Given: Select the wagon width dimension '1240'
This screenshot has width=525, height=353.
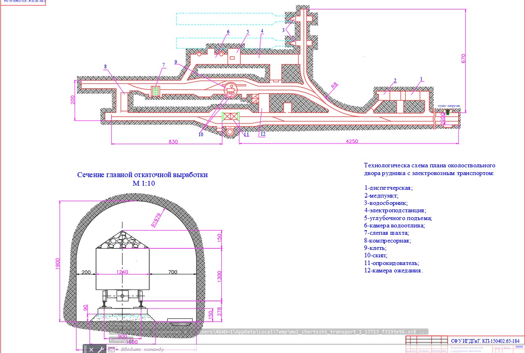Looking at the screenshot, I should pos(123,272).
